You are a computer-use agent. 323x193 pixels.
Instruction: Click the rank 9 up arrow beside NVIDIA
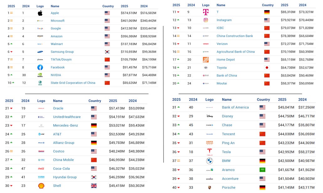click(x=12, y=75)
